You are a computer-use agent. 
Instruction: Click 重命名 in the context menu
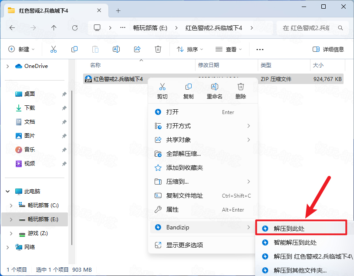(x=215, y=91)
